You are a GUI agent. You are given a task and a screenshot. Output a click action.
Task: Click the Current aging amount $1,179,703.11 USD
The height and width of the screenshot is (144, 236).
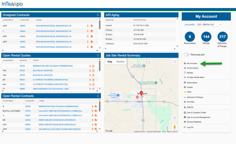(x=141, y=26)
